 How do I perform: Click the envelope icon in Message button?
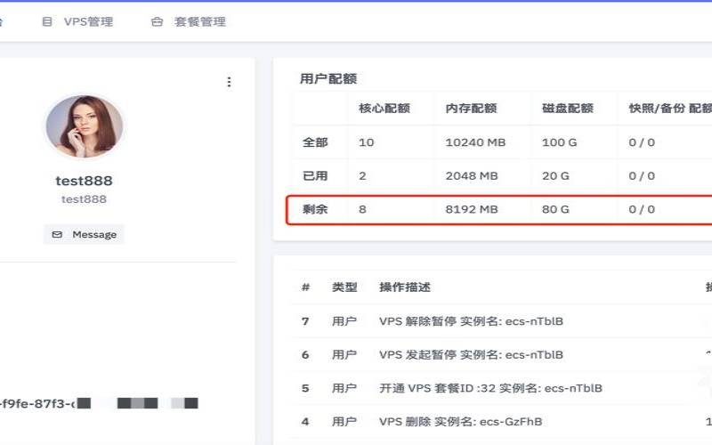click(58, 234)
